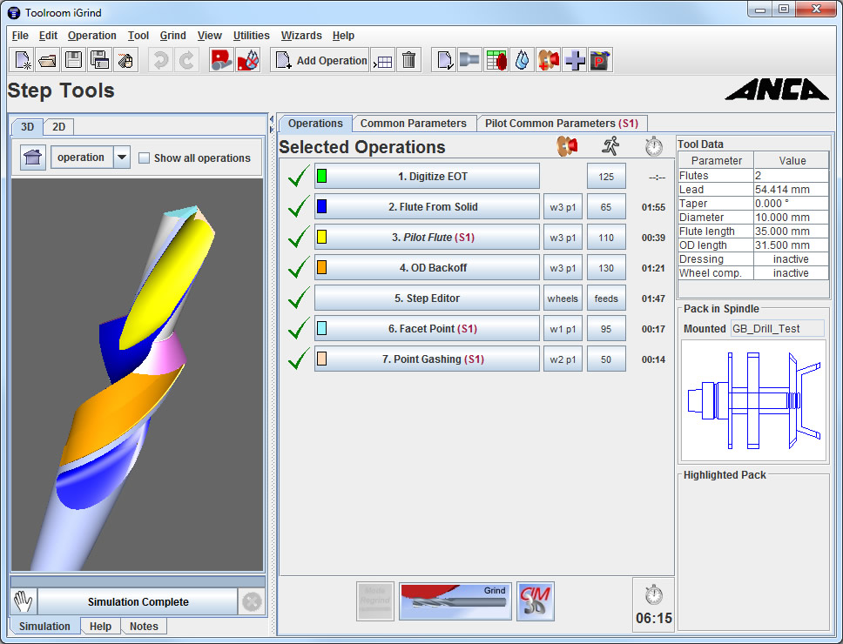Open the Help tab at bottom left
Screen dimensions: 843x644
(x=100, y=627)
